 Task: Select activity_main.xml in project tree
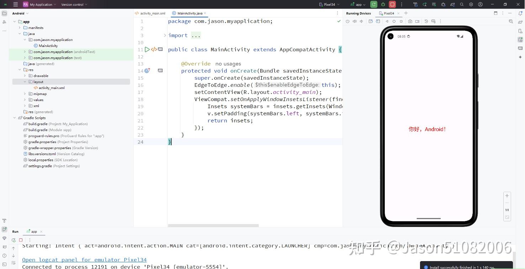(49, 88)
